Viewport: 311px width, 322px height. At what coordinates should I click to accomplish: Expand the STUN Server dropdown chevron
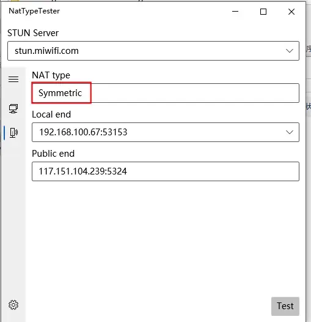289,51
